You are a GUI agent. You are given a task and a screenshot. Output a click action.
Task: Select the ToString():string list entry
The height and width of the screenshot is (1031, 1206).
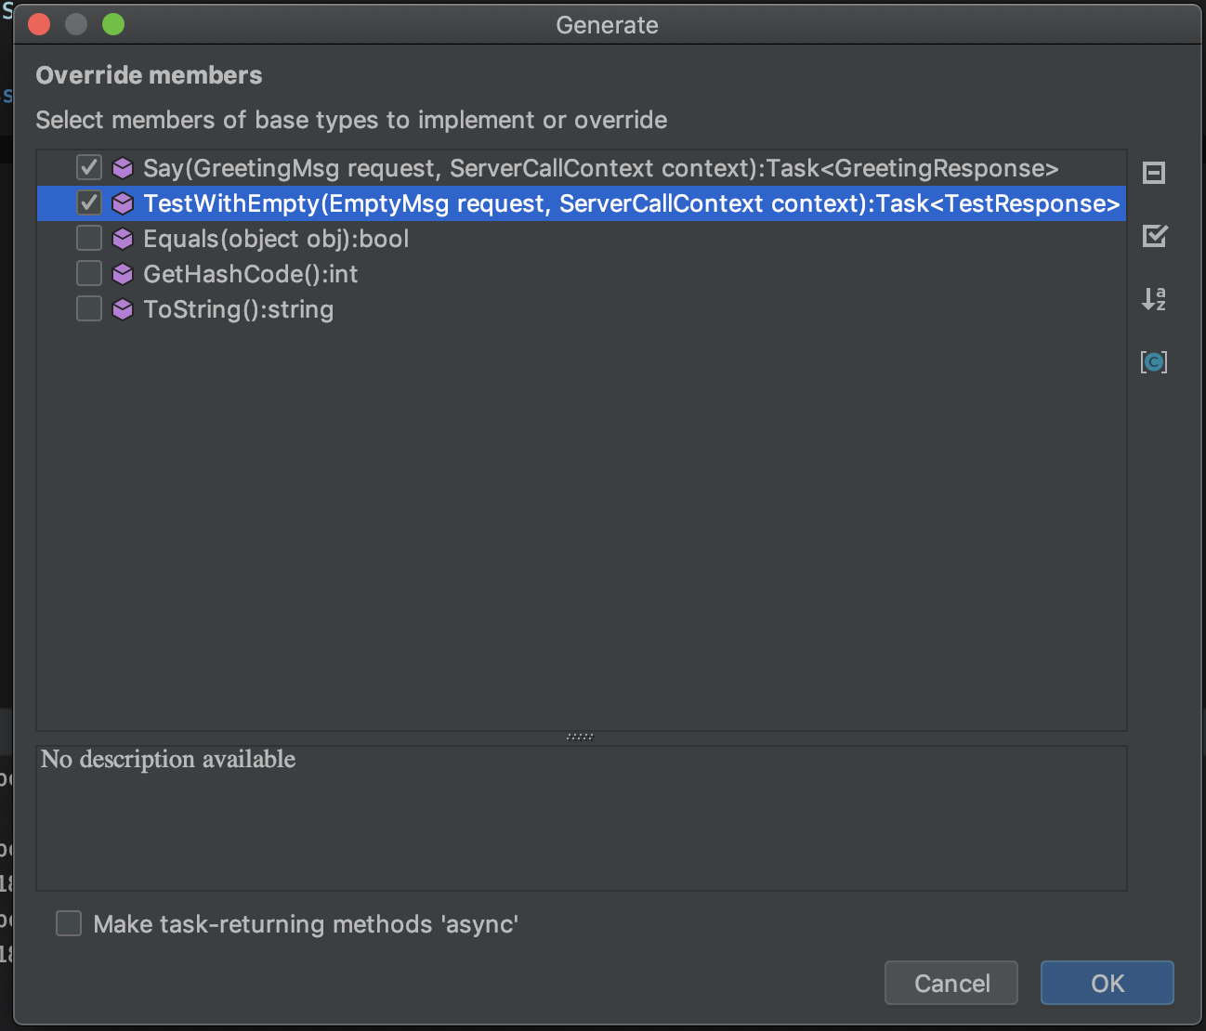click(239, 309)
